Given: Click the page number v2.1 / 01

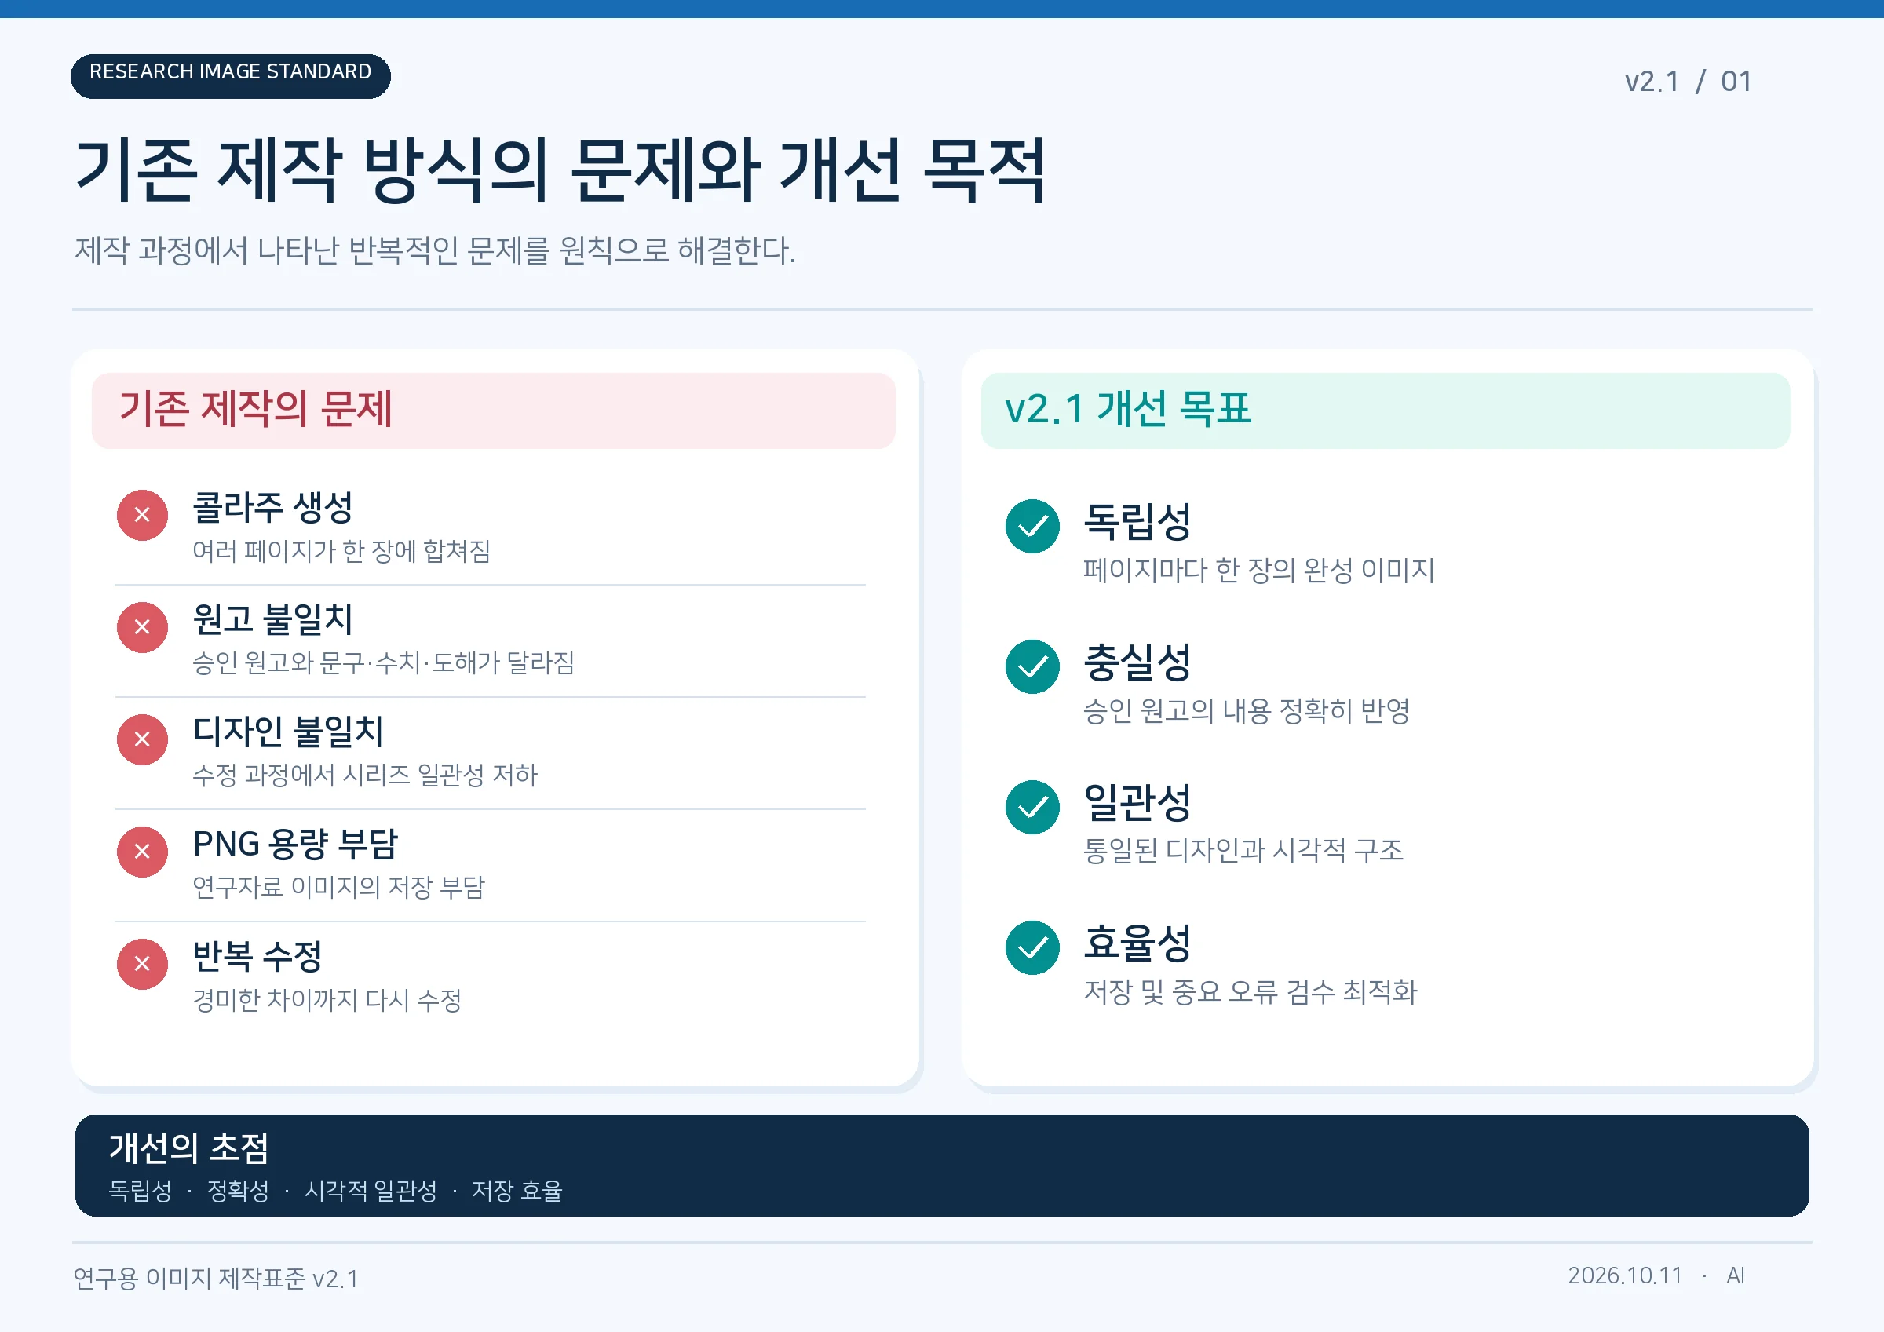Looking at the screenshot, I should coord(1689,82).
